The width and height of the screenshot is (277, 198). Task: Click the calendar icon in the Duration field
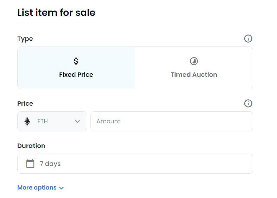[x=30, y=164]
